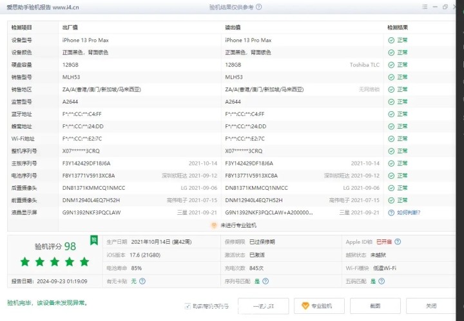
Task: Select the 无网络锁 label
Action: (x=369, y=89)
